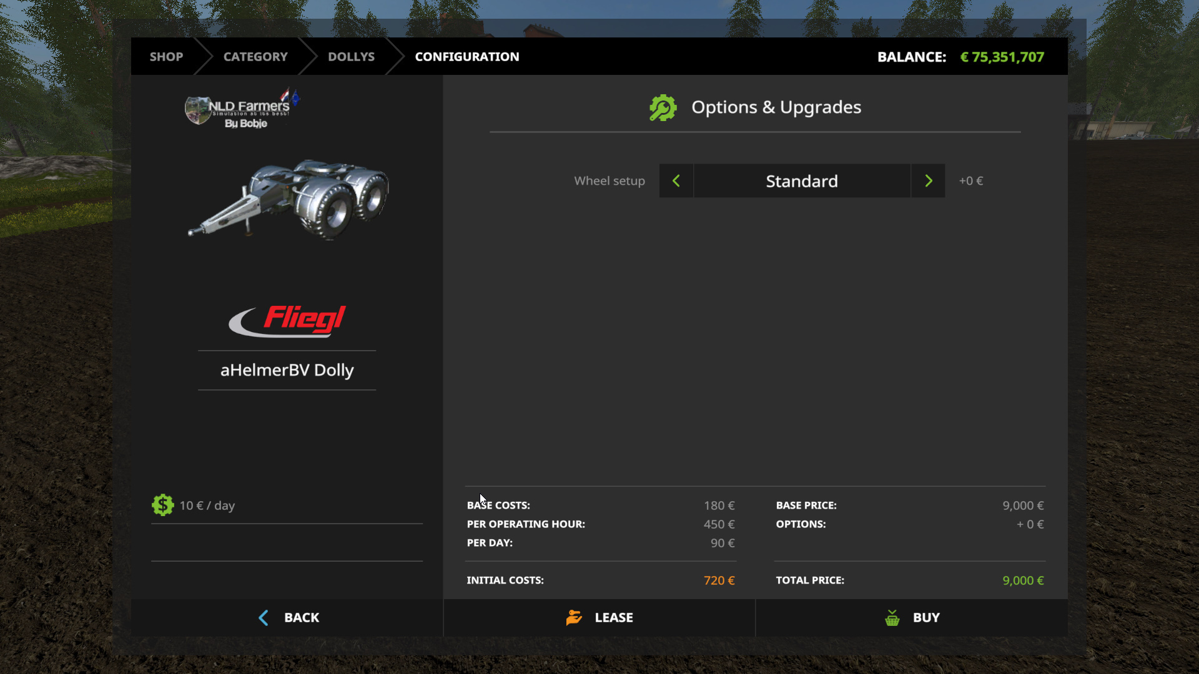Click the dolly trailer preview image

point(289,200)
